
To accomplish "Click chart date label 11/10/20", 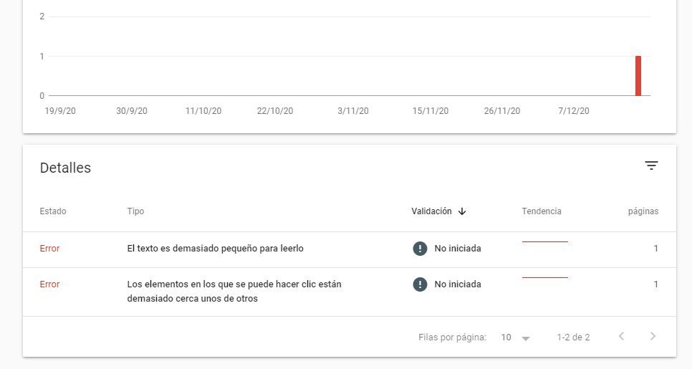I will point(203,111).
